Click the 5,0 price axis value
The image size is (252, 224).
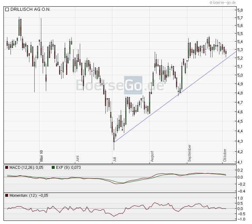(240, 75)
